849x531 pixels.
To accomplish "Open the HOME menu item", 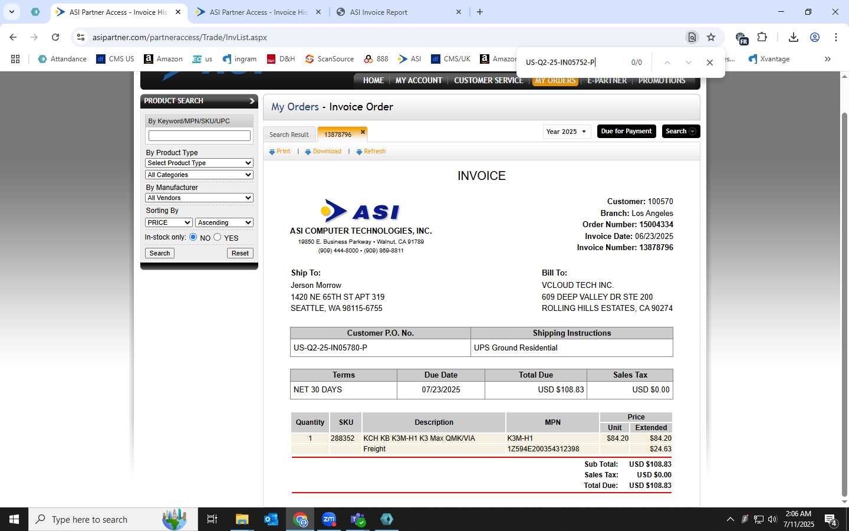I will click(373, 80).
